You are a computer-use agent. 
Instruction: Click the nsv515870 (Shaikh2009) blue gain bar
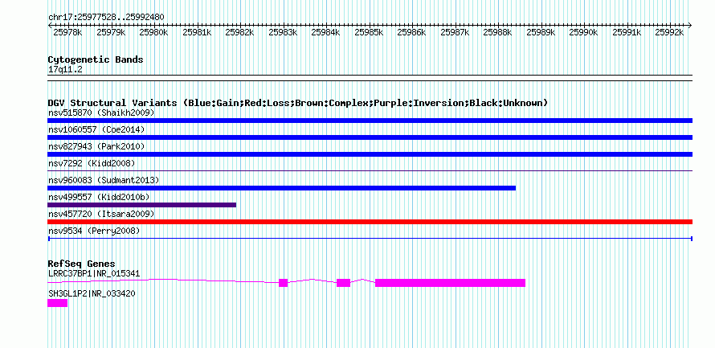(370, 121)
